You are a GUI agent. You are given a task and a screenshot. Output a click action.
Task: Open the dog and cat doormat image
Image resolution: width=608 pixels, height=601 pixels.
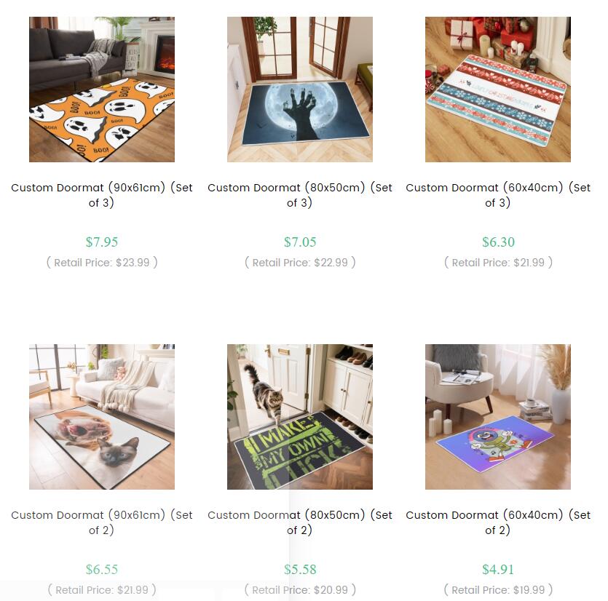tap(102, 417)
